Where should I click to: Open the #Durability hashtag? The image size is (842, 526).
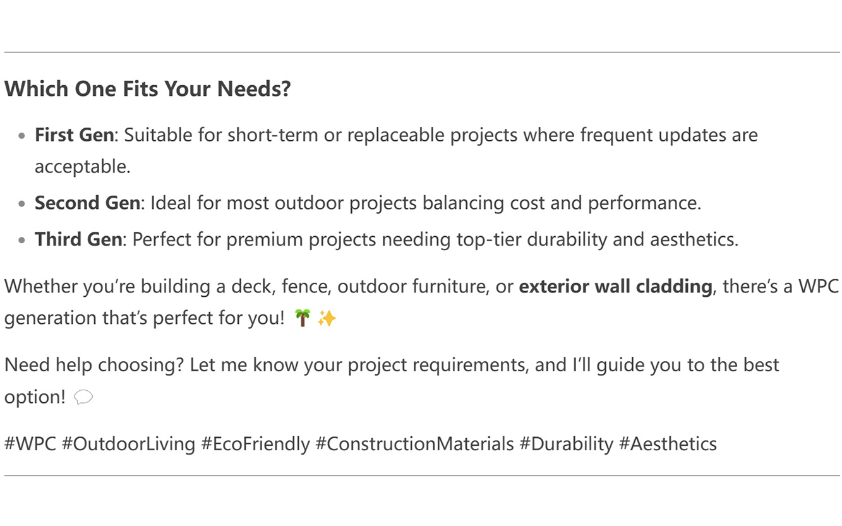coord(566,444)
